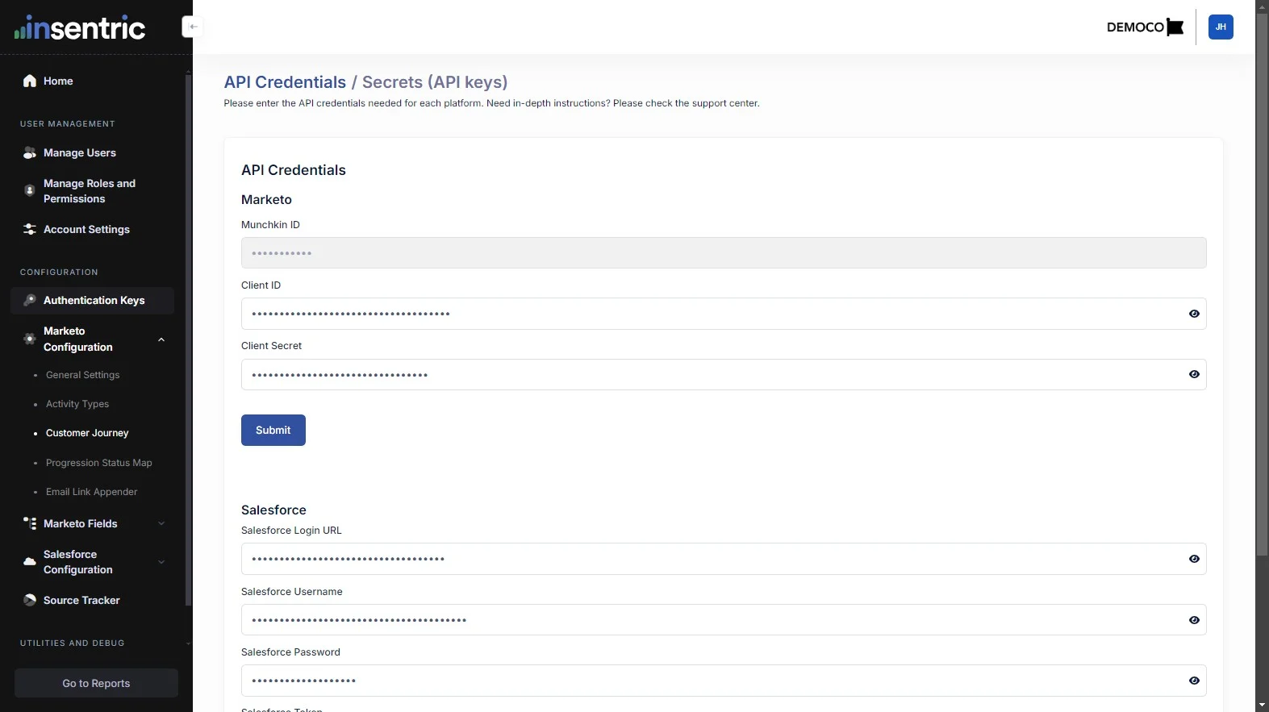Click the Marketo Configuration gear icon
1269x712 pixels.
coord(30,339)
